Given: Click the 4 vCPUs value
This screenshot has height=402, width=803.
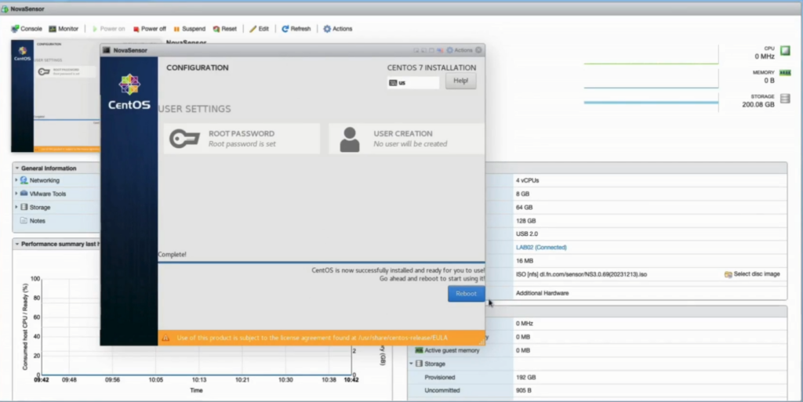Looking at the screenshot, I should 528,180.
